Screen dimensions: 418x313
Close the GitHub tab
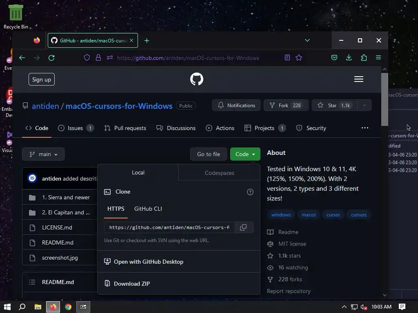(131, 40)
